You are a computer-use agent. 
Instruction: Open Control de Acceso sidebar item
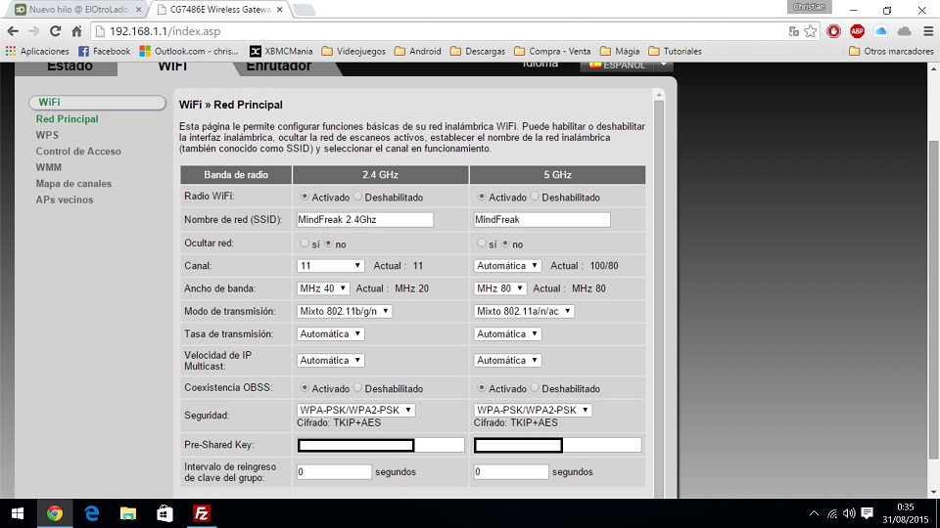pos(78,152)
